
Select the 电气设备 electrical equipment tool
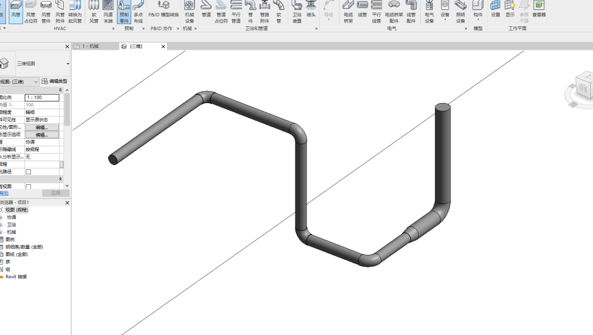[429, 12]
